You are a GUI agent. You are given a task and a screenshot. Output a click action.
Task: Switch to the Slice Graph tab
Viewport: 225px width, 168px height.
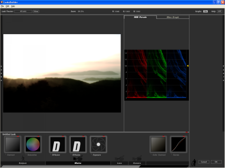click(x=173, y=17)
